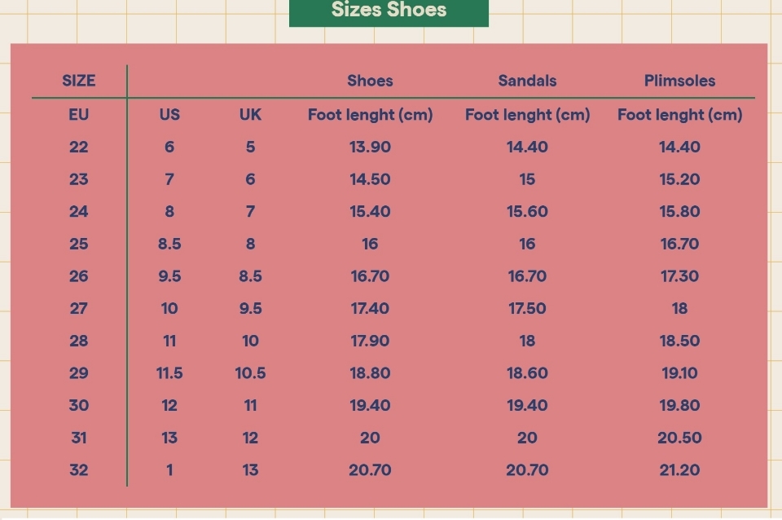Screen dimensions: 782x520
Task: Select the 13.90 Shoes foot length value
Action: (370, 148)
